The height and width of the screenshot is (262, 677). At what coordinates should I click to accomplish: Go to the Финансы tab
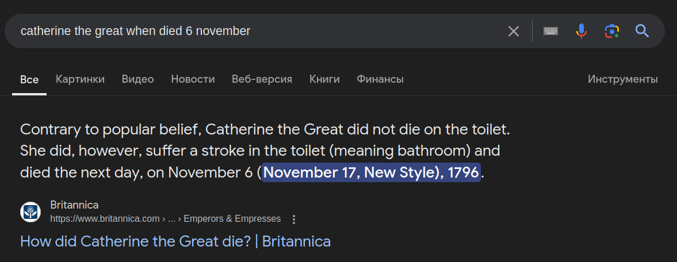(380, 79)
